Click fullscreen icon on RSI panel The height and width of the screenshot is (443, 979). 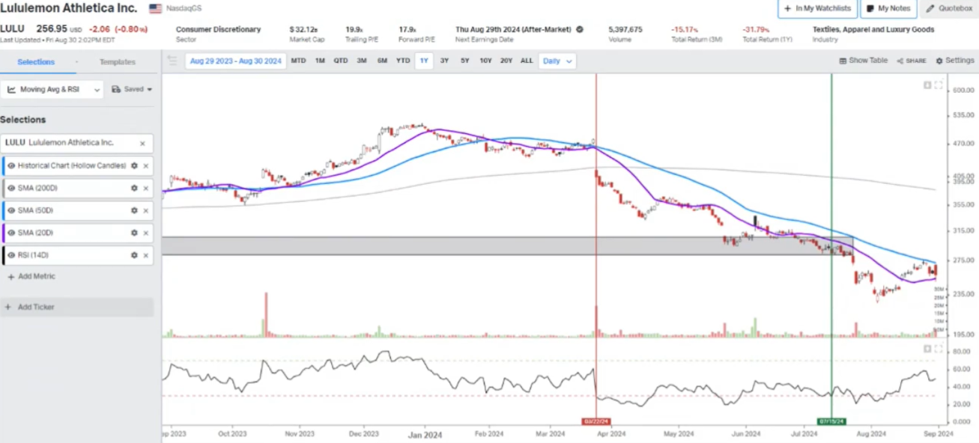(x=939, y=349)
